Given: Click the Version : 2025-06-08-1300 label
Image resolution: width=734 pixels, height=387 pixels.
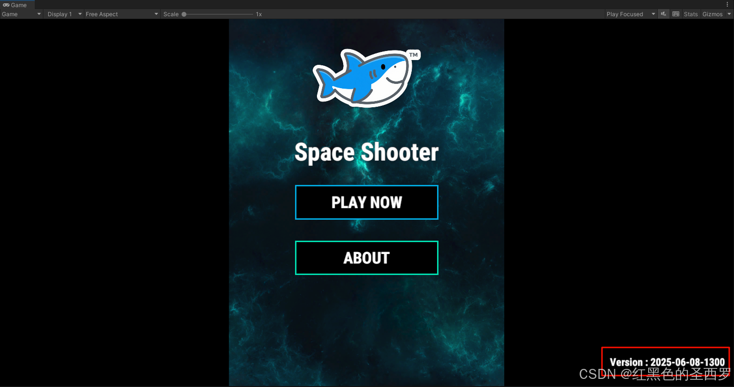Looking at the screenshot, I should [667, 362].
